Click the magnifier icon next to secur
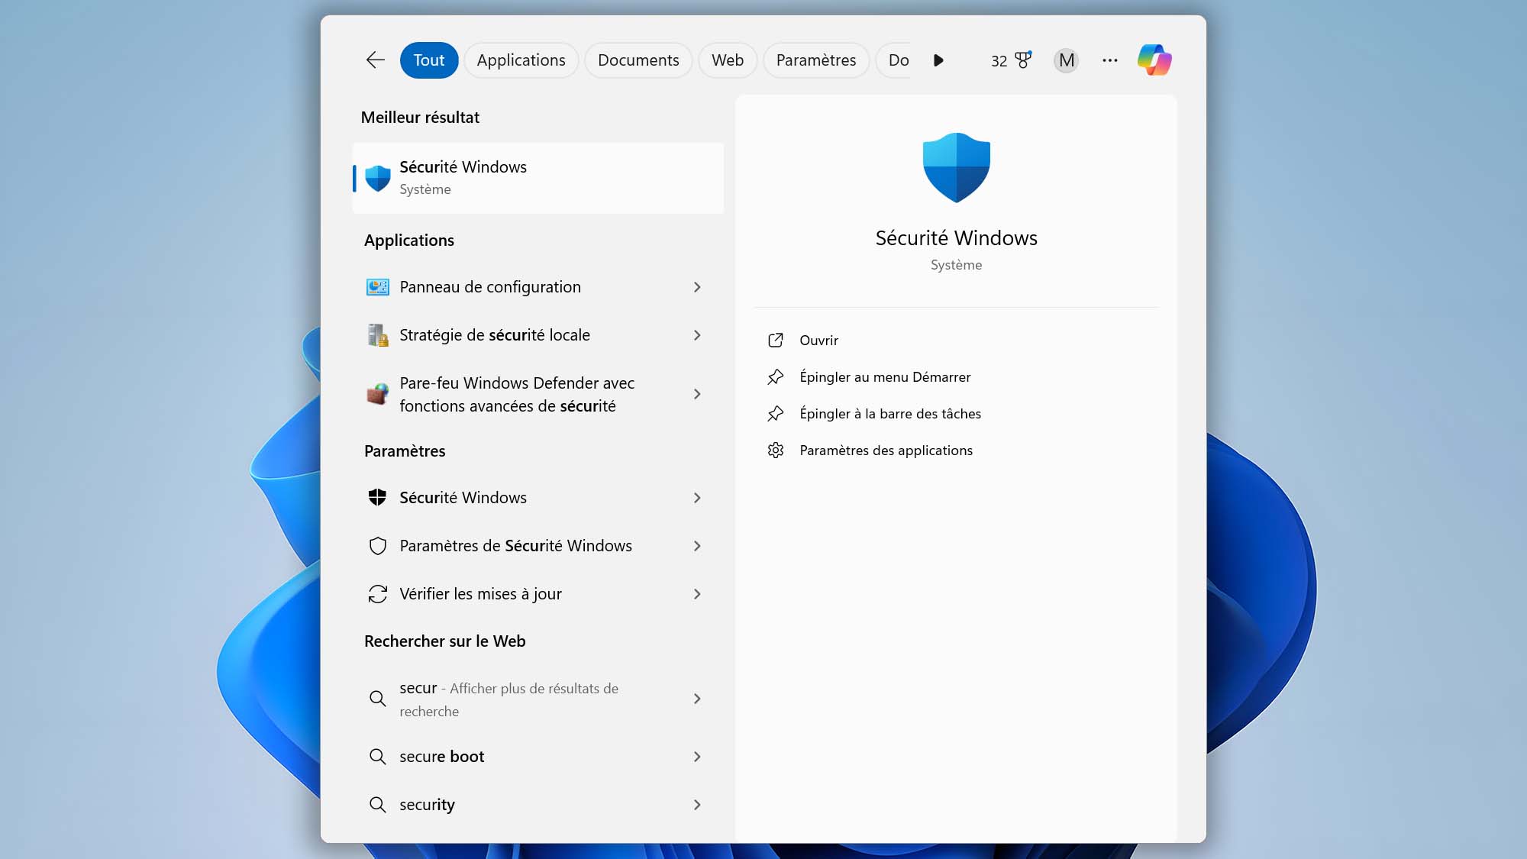The height and width of the screenshot is (859, 1527). [377, 699]
